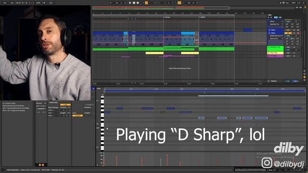Unfold the Master track
The width and height of the screenshot is (308, 173).
pos(269,81)
